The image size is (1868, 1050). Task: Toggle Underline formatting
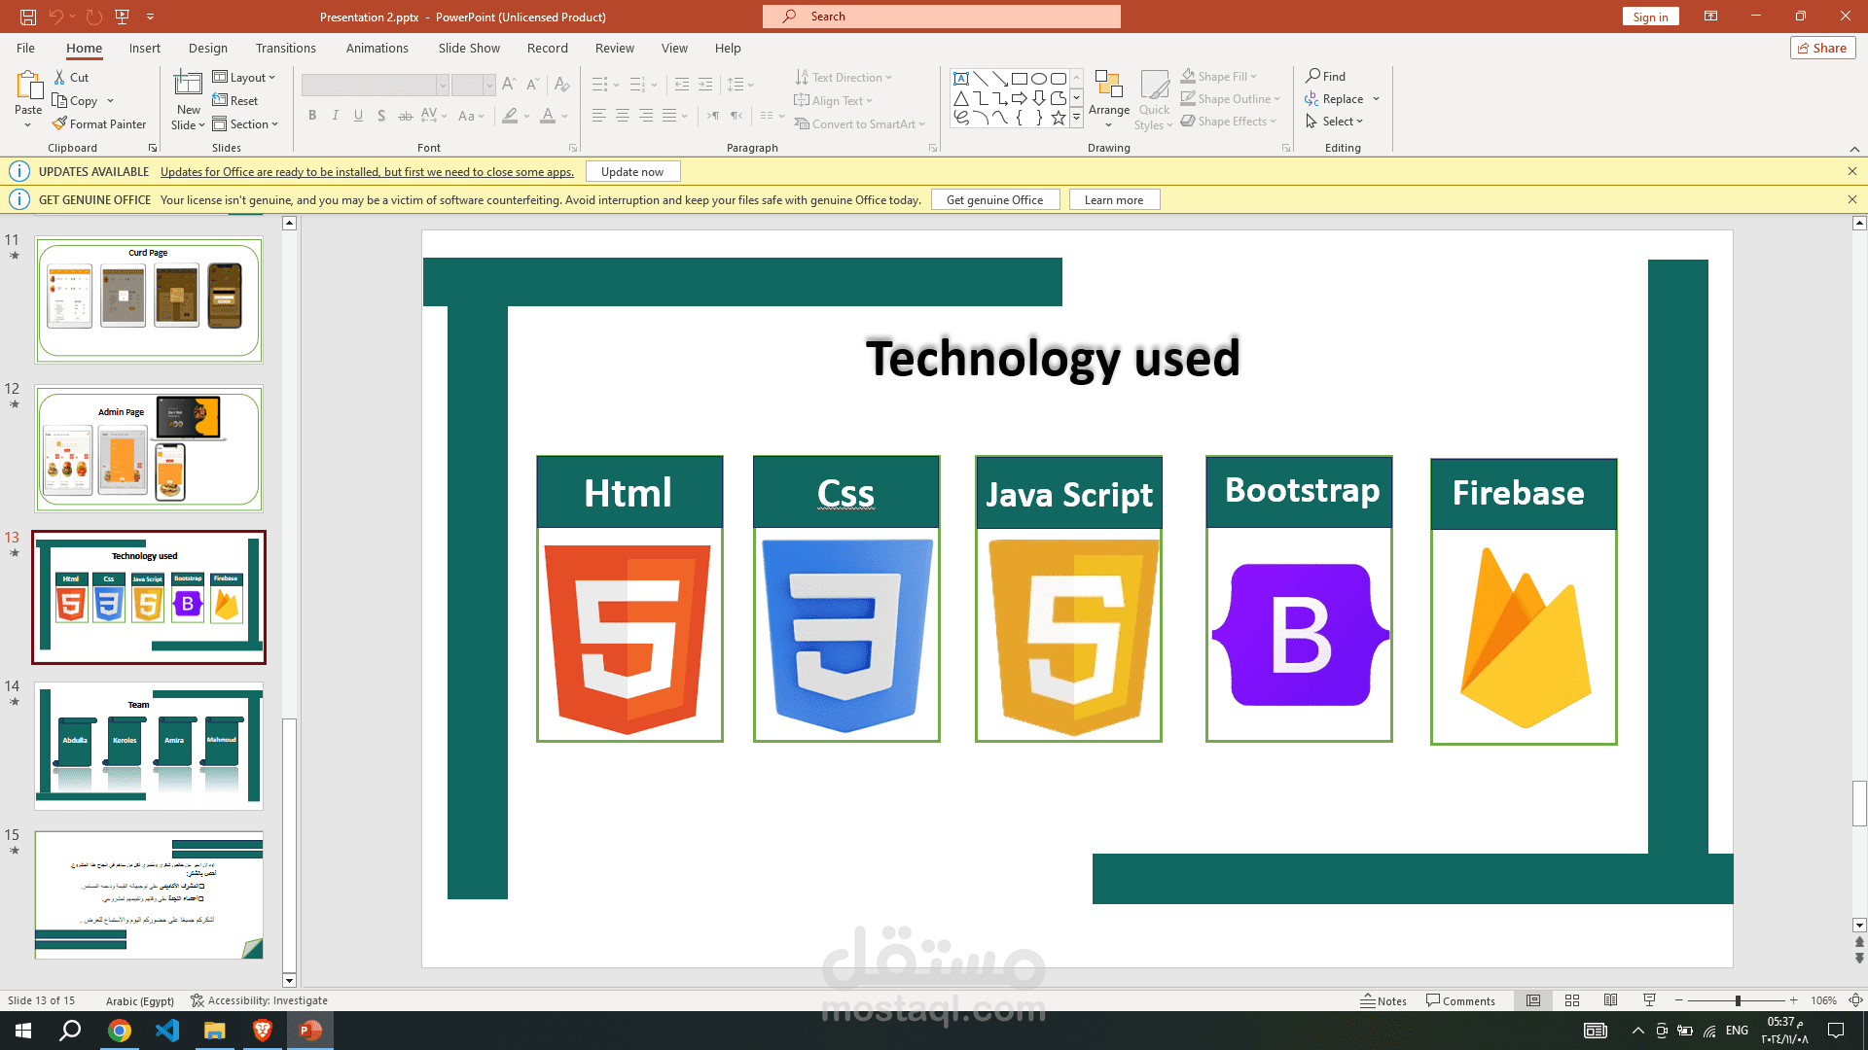click(x=359, y=116)
